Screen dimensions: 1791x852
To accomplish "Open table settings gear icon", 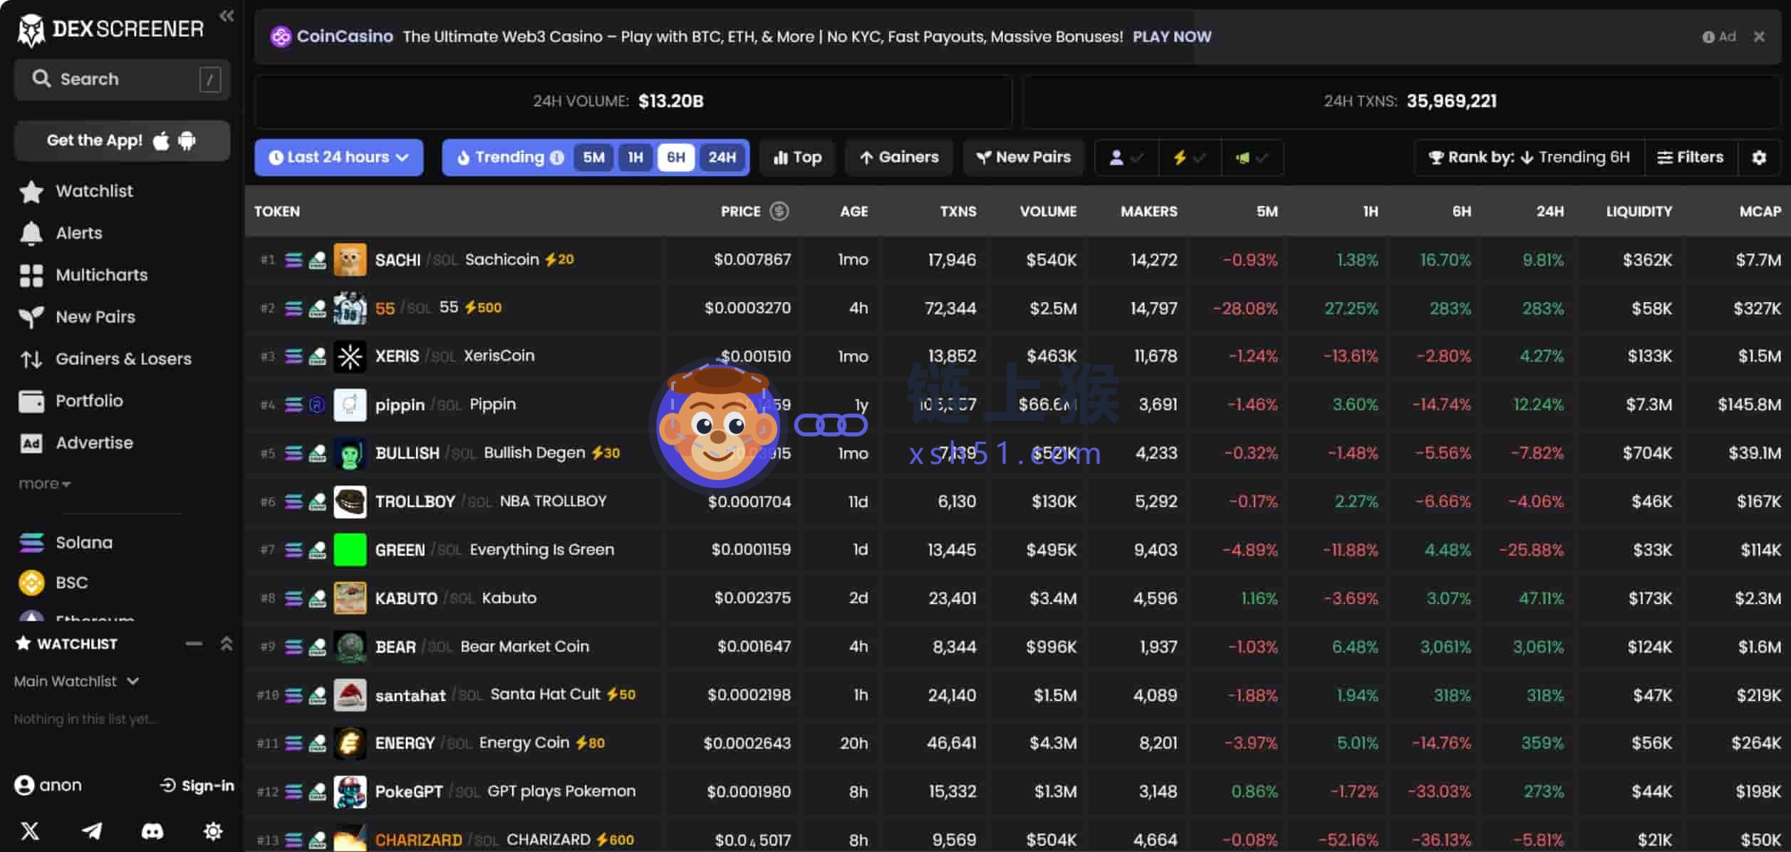I will [1759, 157].
